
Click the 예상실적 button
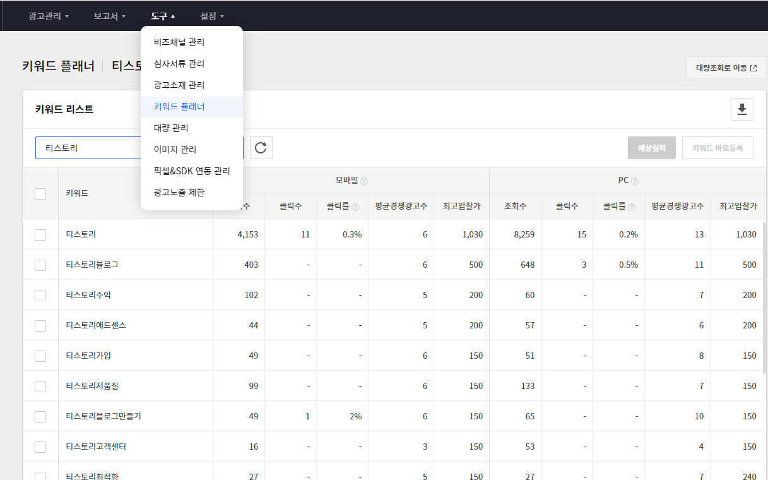(x=652, y=148)
